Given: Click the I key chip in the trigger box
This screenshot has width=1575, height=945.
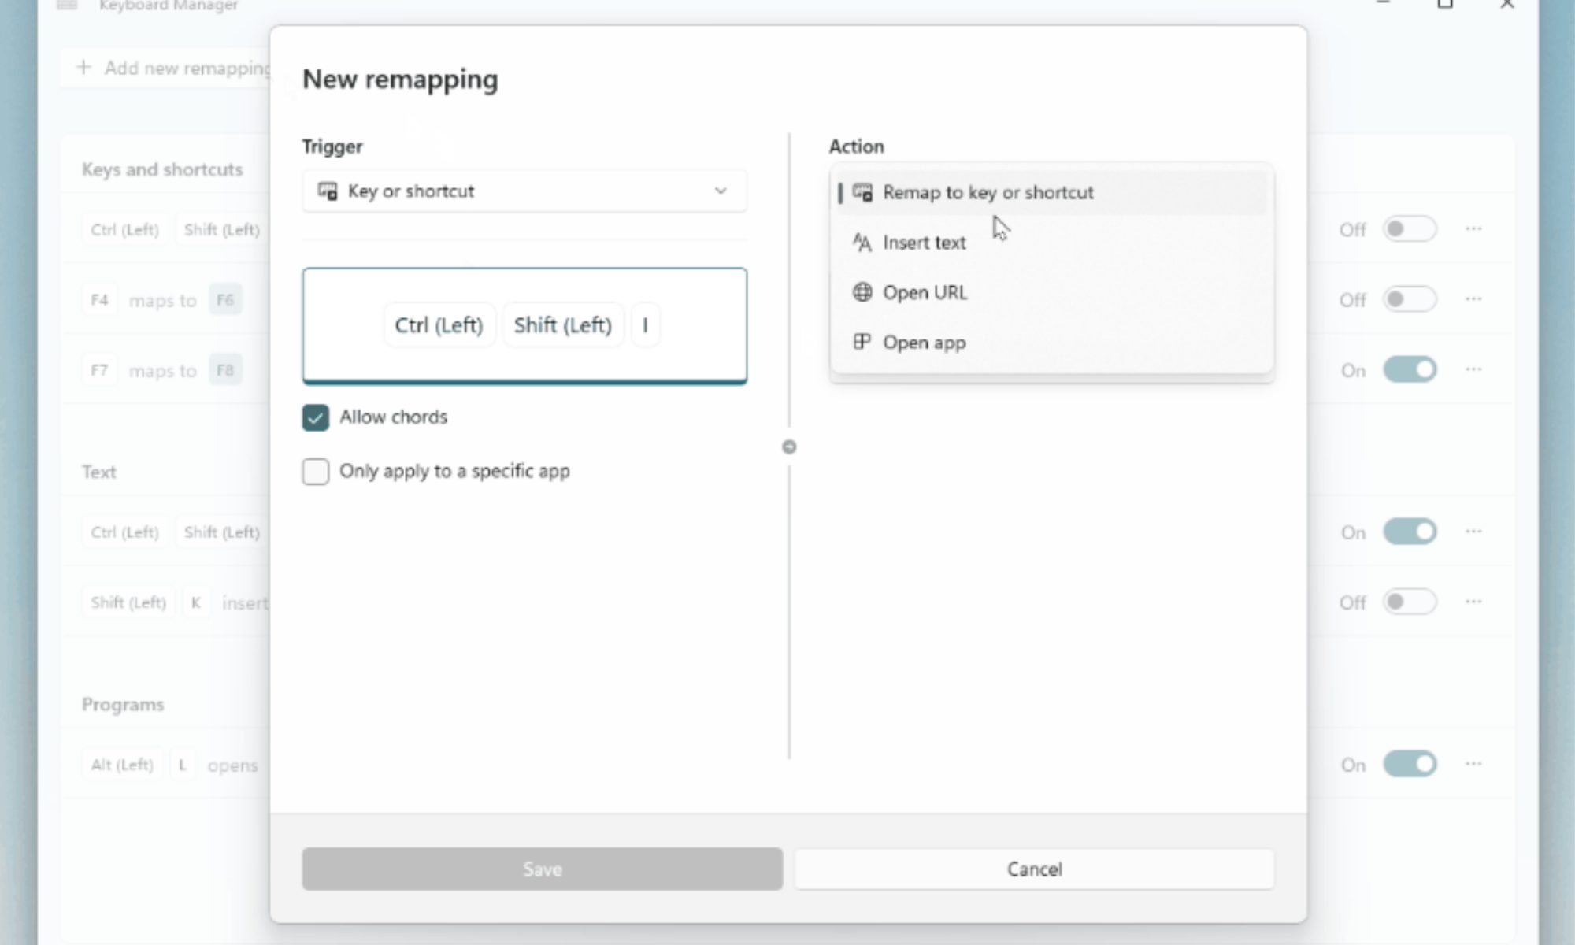Looking at the screenshot, I should [646, 324].
